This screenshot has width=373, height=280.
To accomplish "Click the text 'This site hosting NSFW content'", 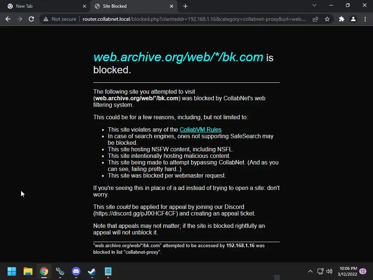I will [x=149, y=149].
